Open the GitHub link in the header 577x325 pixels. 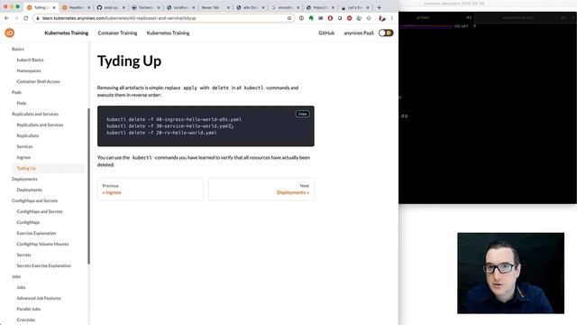tap(326, 32)
